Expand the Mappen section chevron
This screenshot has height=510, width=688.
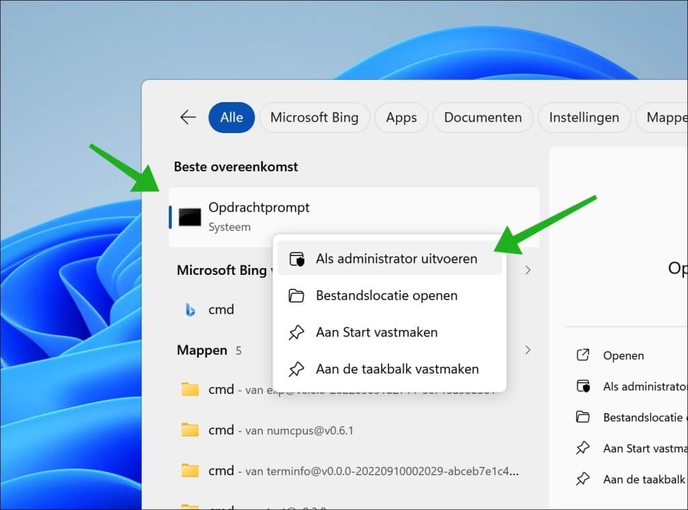click(528, 350)
